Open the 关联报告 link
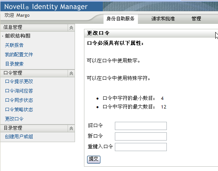The width and height of the screenshot is (218, 171). tap(14, 45)
